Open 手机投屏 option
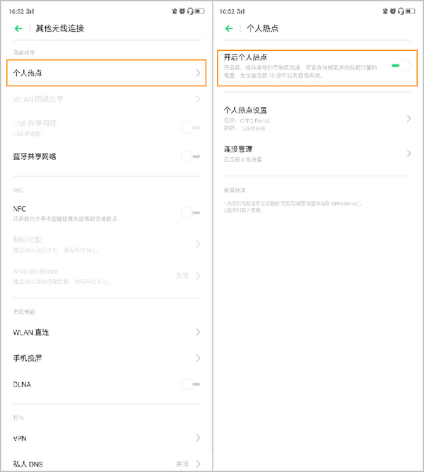424x472 pixels. click(x=106, y=358)
